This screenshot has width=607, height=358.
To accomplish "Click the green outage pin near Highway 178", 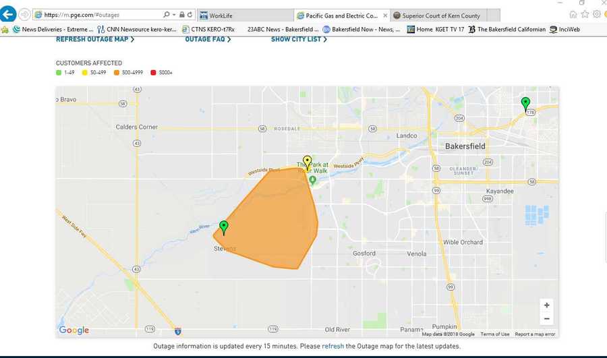I will [525, 104].
